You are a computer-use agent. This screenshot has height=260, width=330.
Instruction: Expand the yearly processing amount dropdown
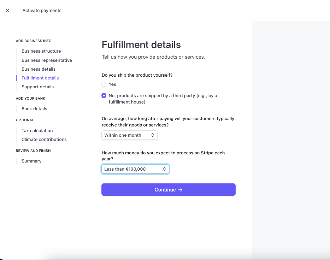[135, 169]
